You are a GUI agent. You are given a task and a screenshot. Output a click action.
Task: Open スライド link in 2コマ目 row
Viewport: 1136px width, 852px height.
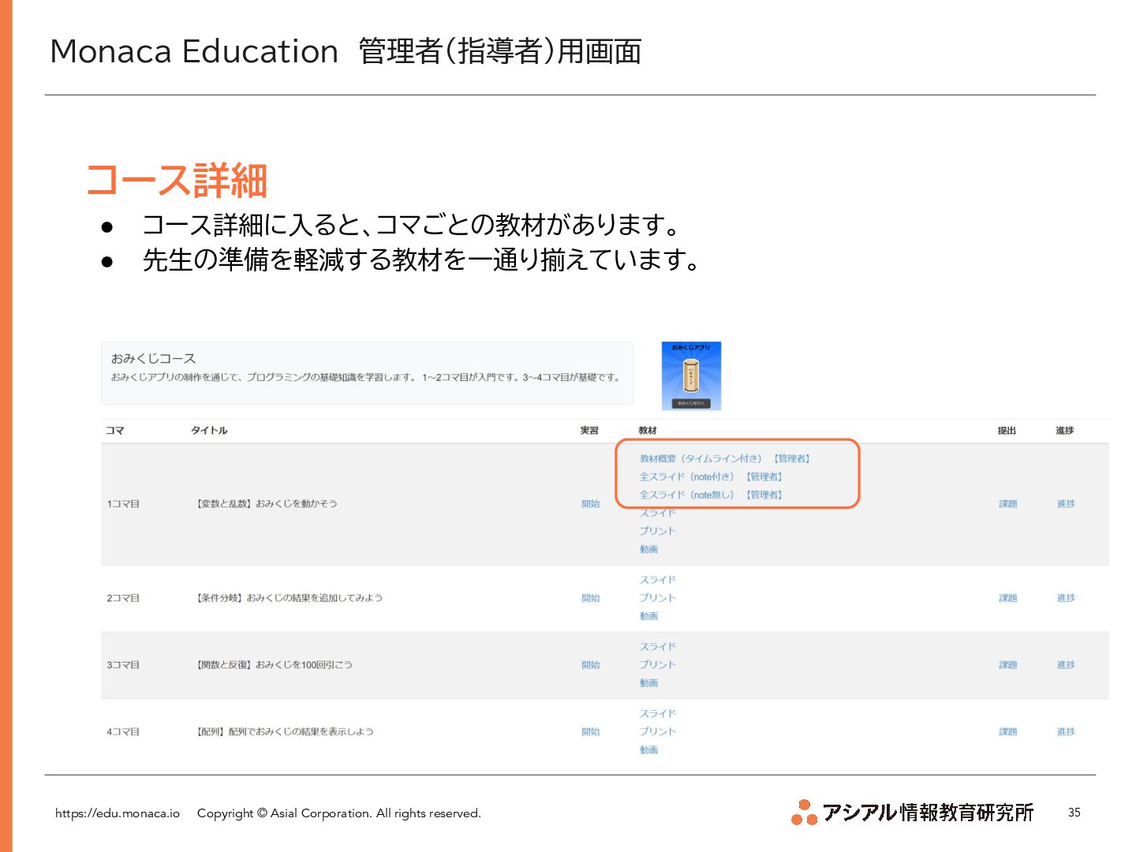(x=658, y=580)
